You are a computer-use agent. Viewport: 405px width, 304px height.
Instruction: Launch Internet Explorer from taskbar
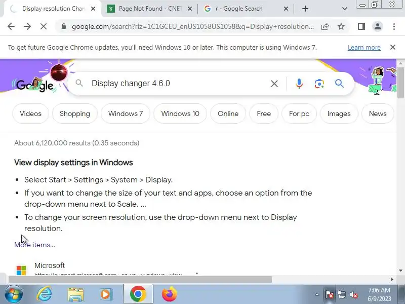pyautogui.click(x=44, y=294)
